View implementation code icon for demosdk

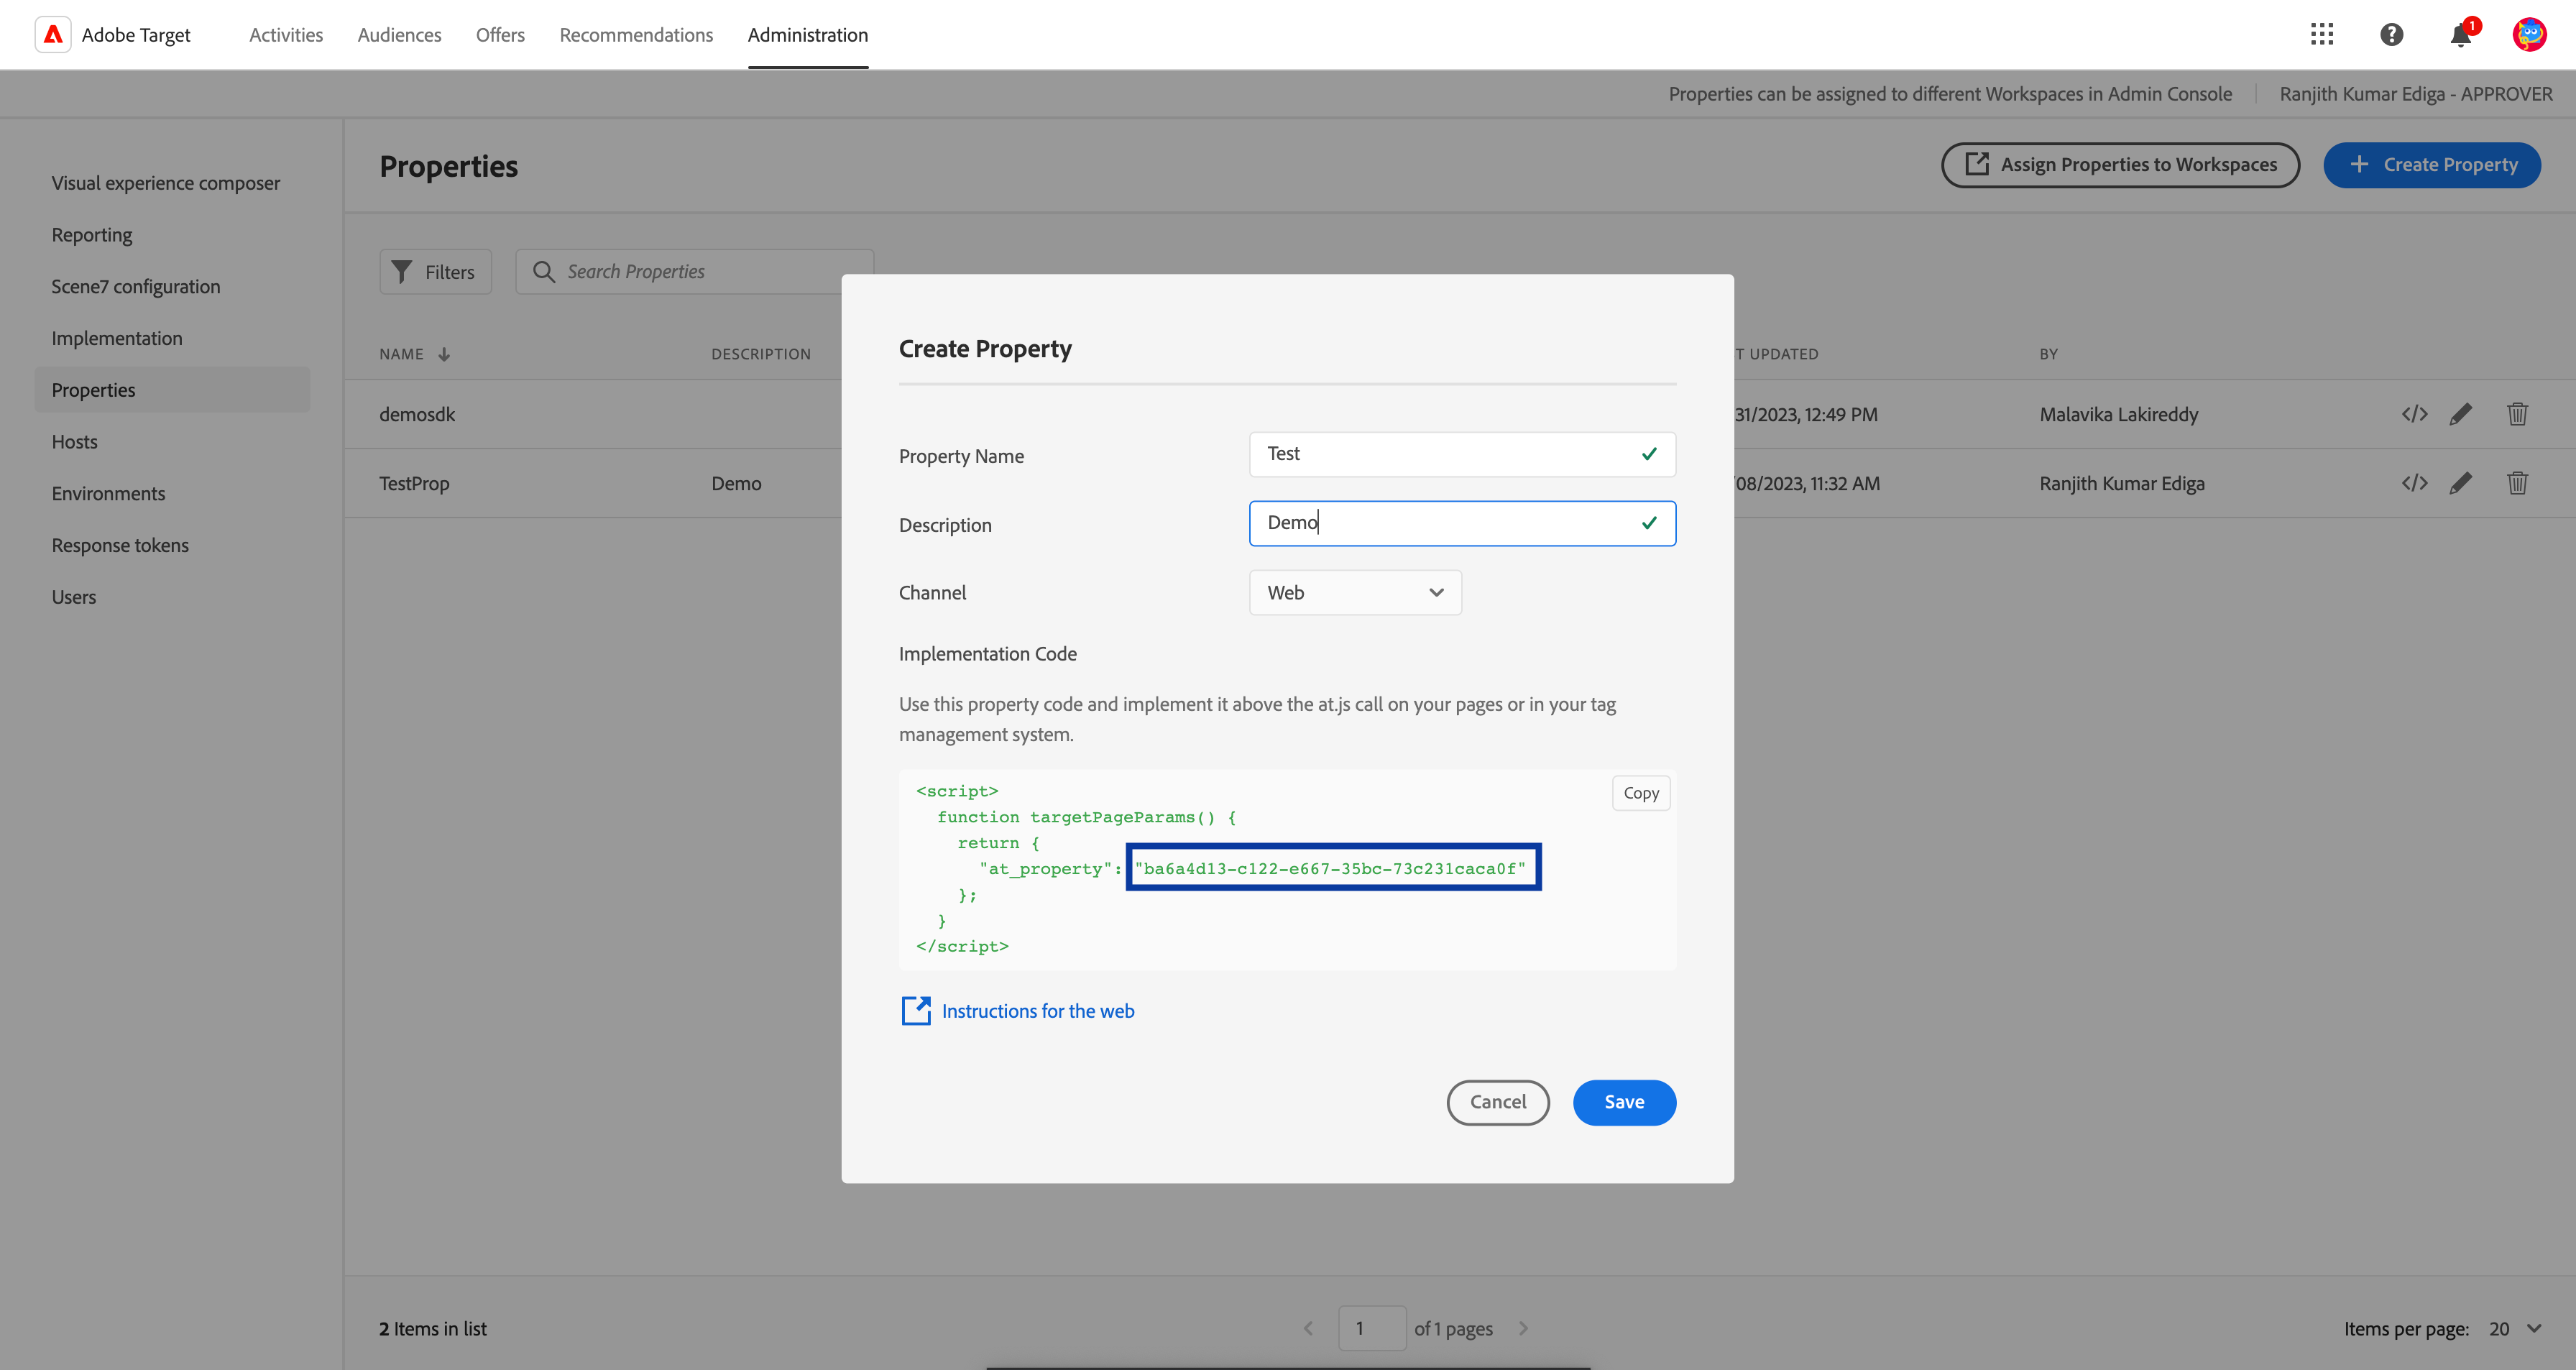(2414, 414)
